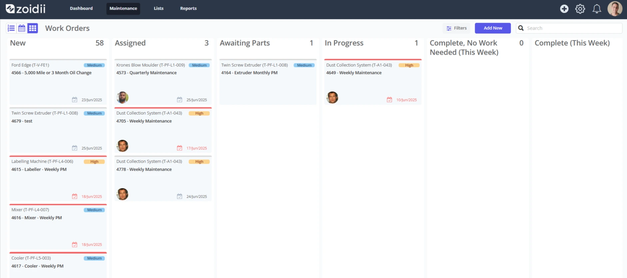Click Awaiting Parts column heading
This screenshot has height=278, width=627.
click(245, 43)
